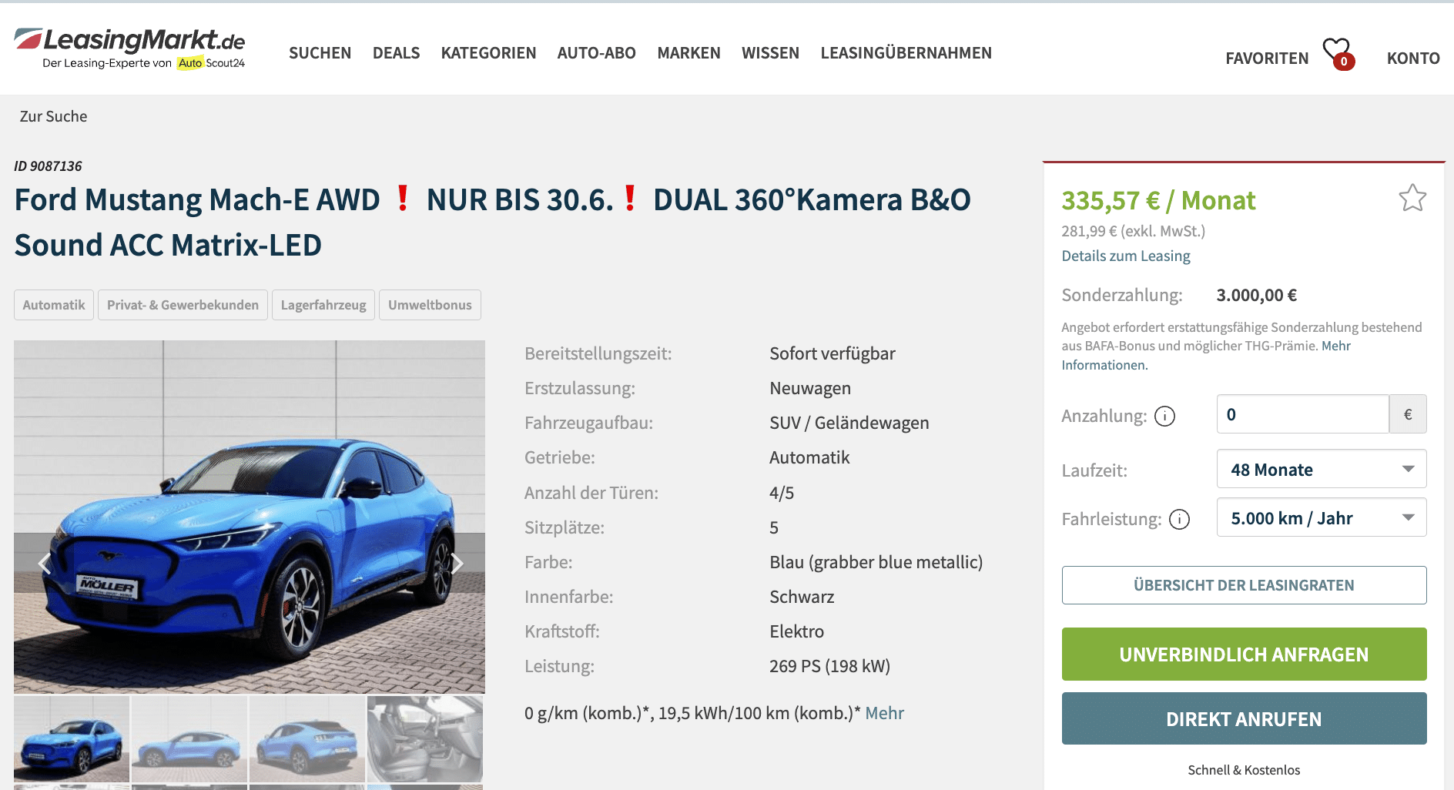Click the Neuwagen value

(810, 388)
